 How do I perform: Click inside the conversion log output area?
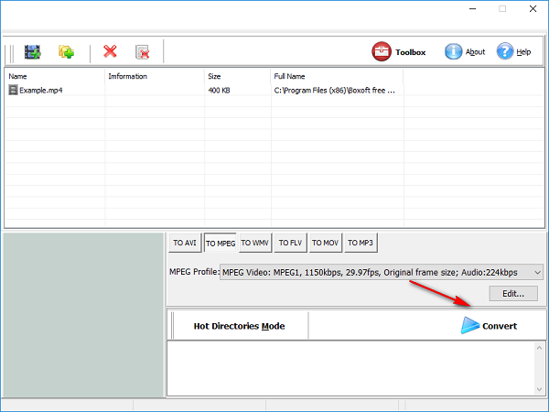(351, 369)
